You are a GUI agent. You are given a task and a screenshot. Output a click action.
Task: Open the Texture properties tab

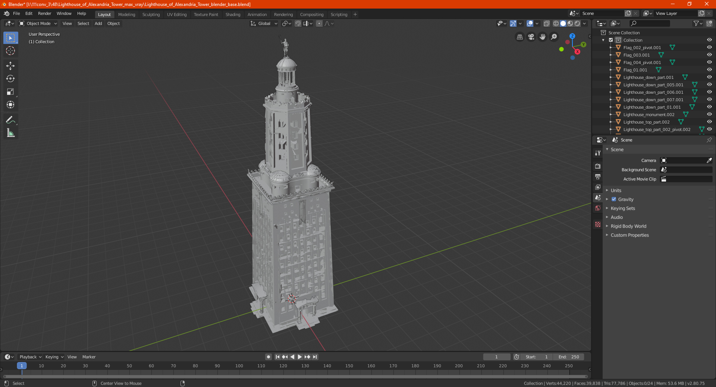point(598,224)
